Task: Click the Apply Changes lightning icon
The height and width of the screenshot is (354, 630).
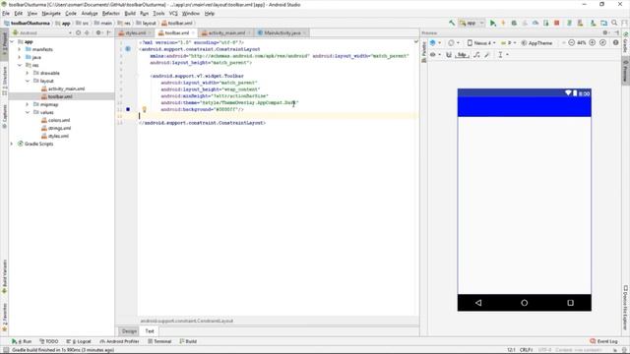Action: tap(503, 24)
